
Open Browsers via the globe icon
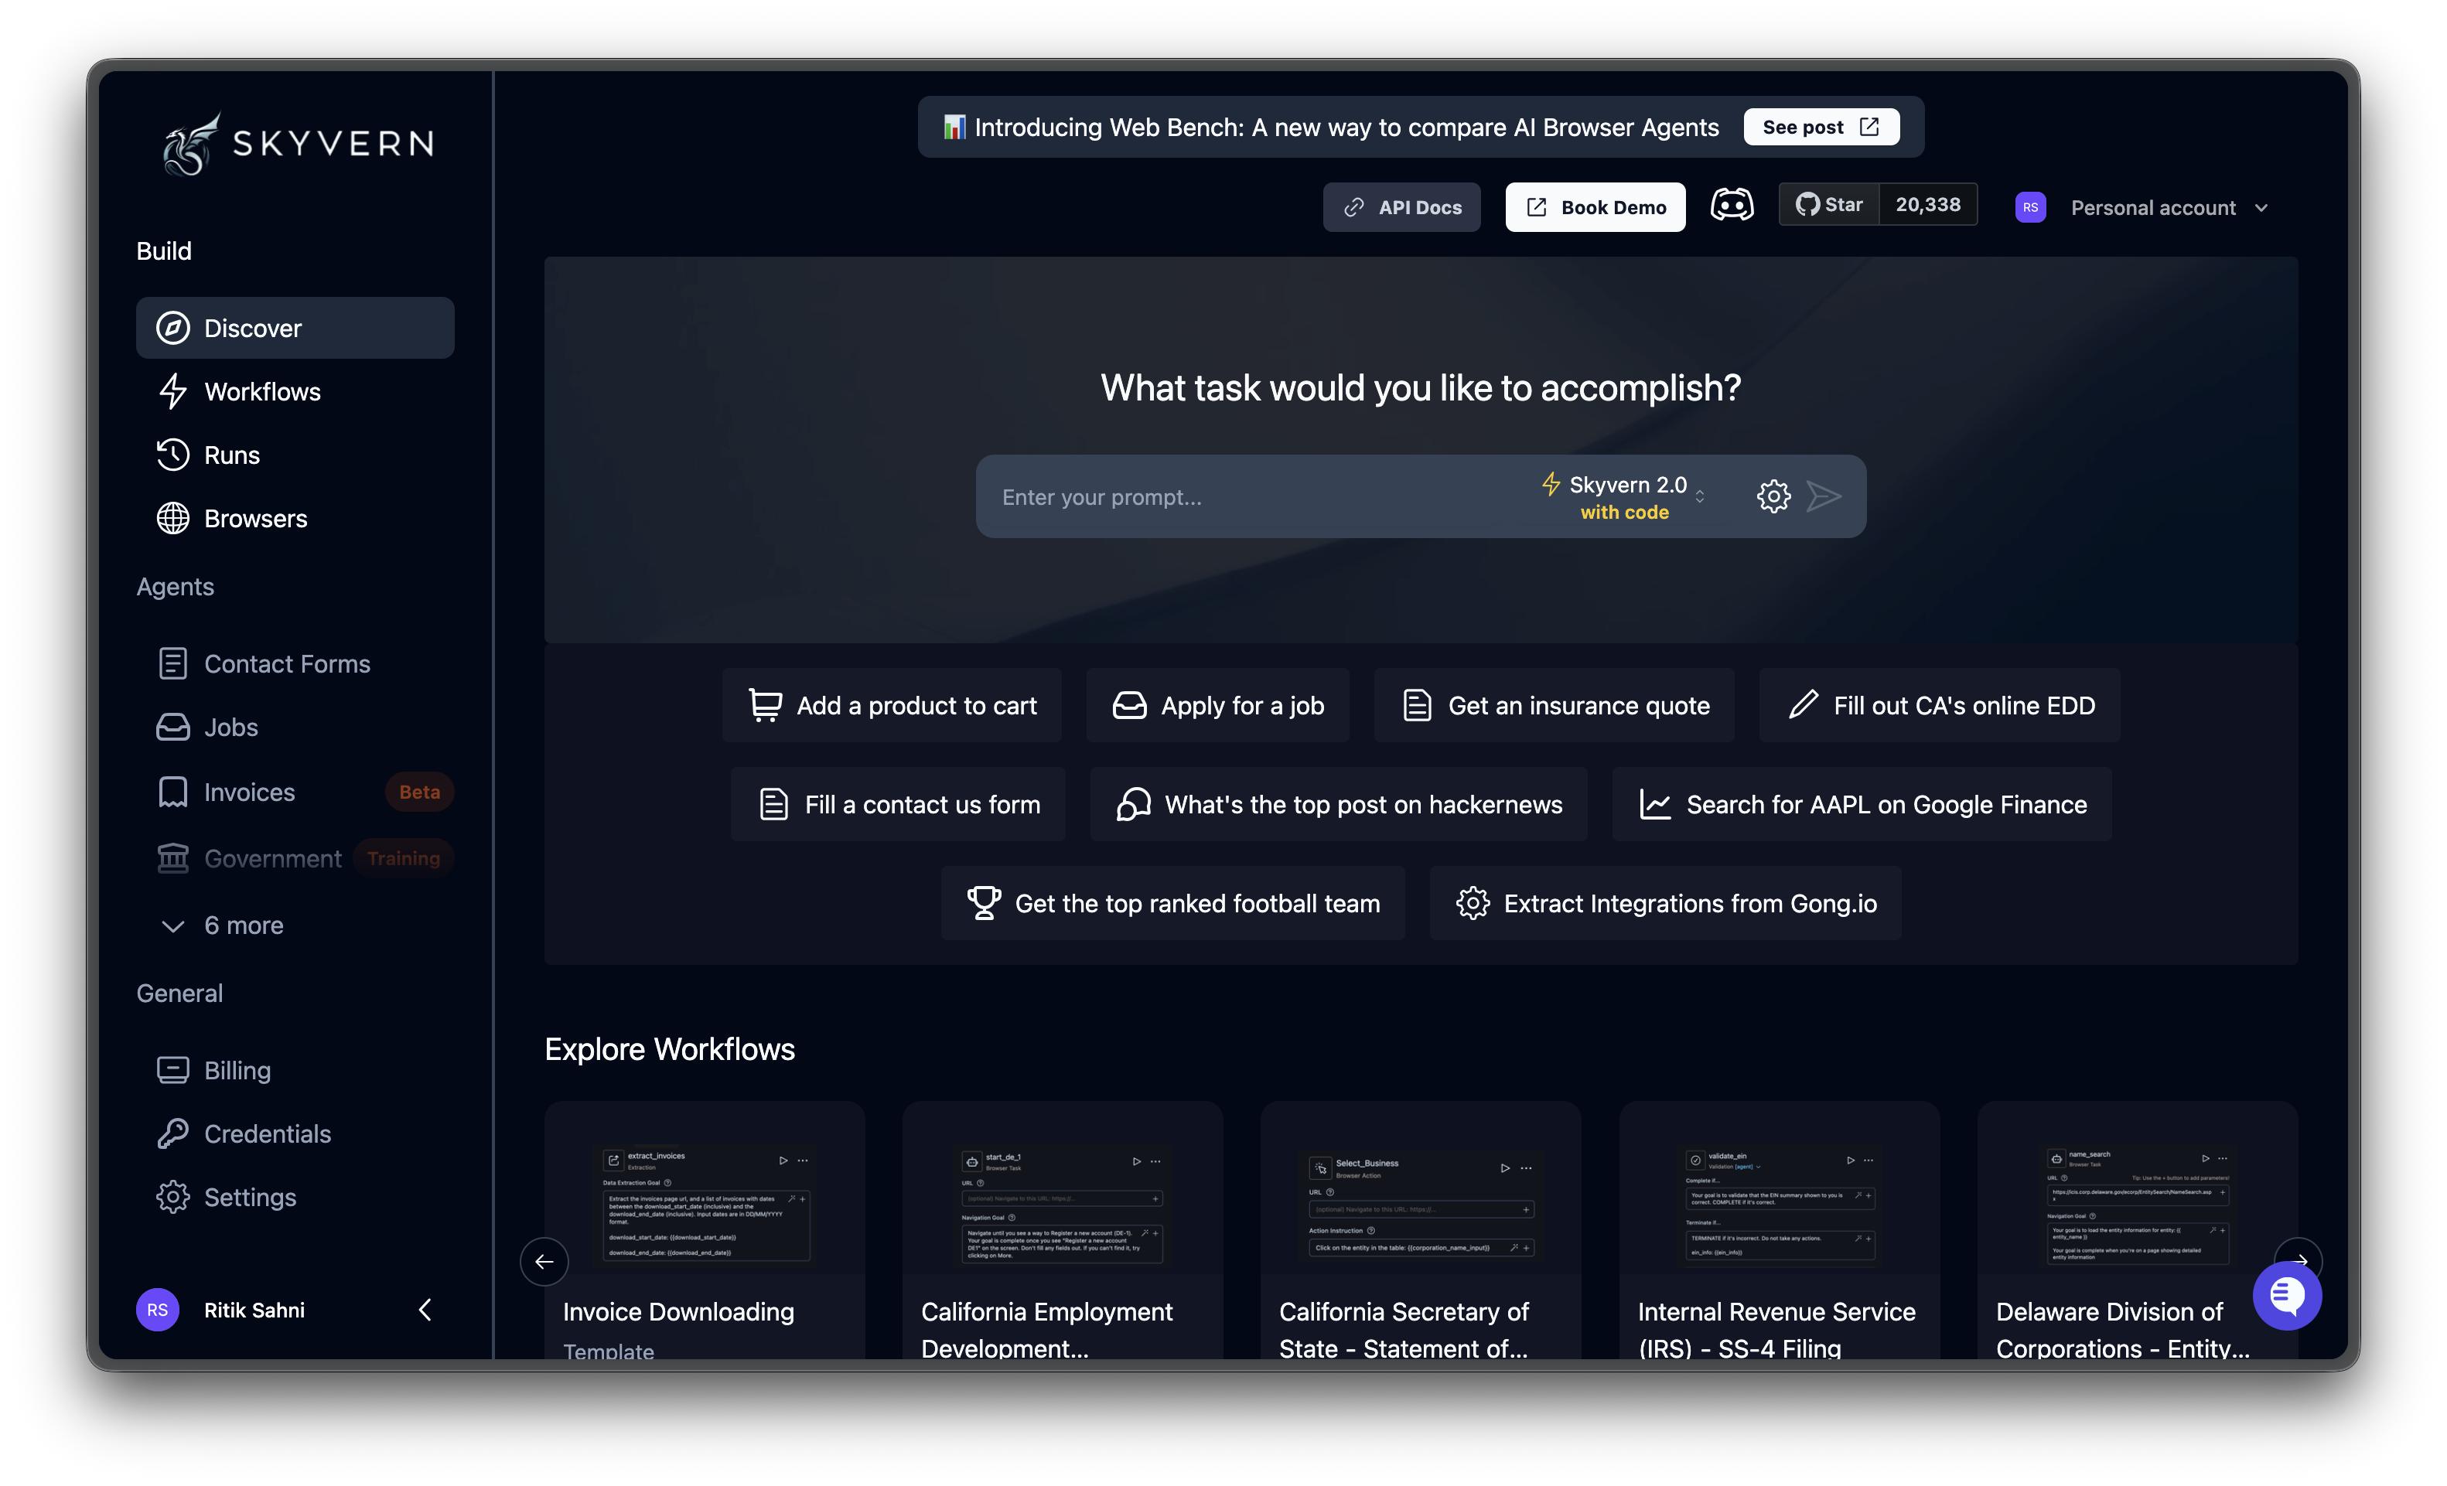point(174,517)
